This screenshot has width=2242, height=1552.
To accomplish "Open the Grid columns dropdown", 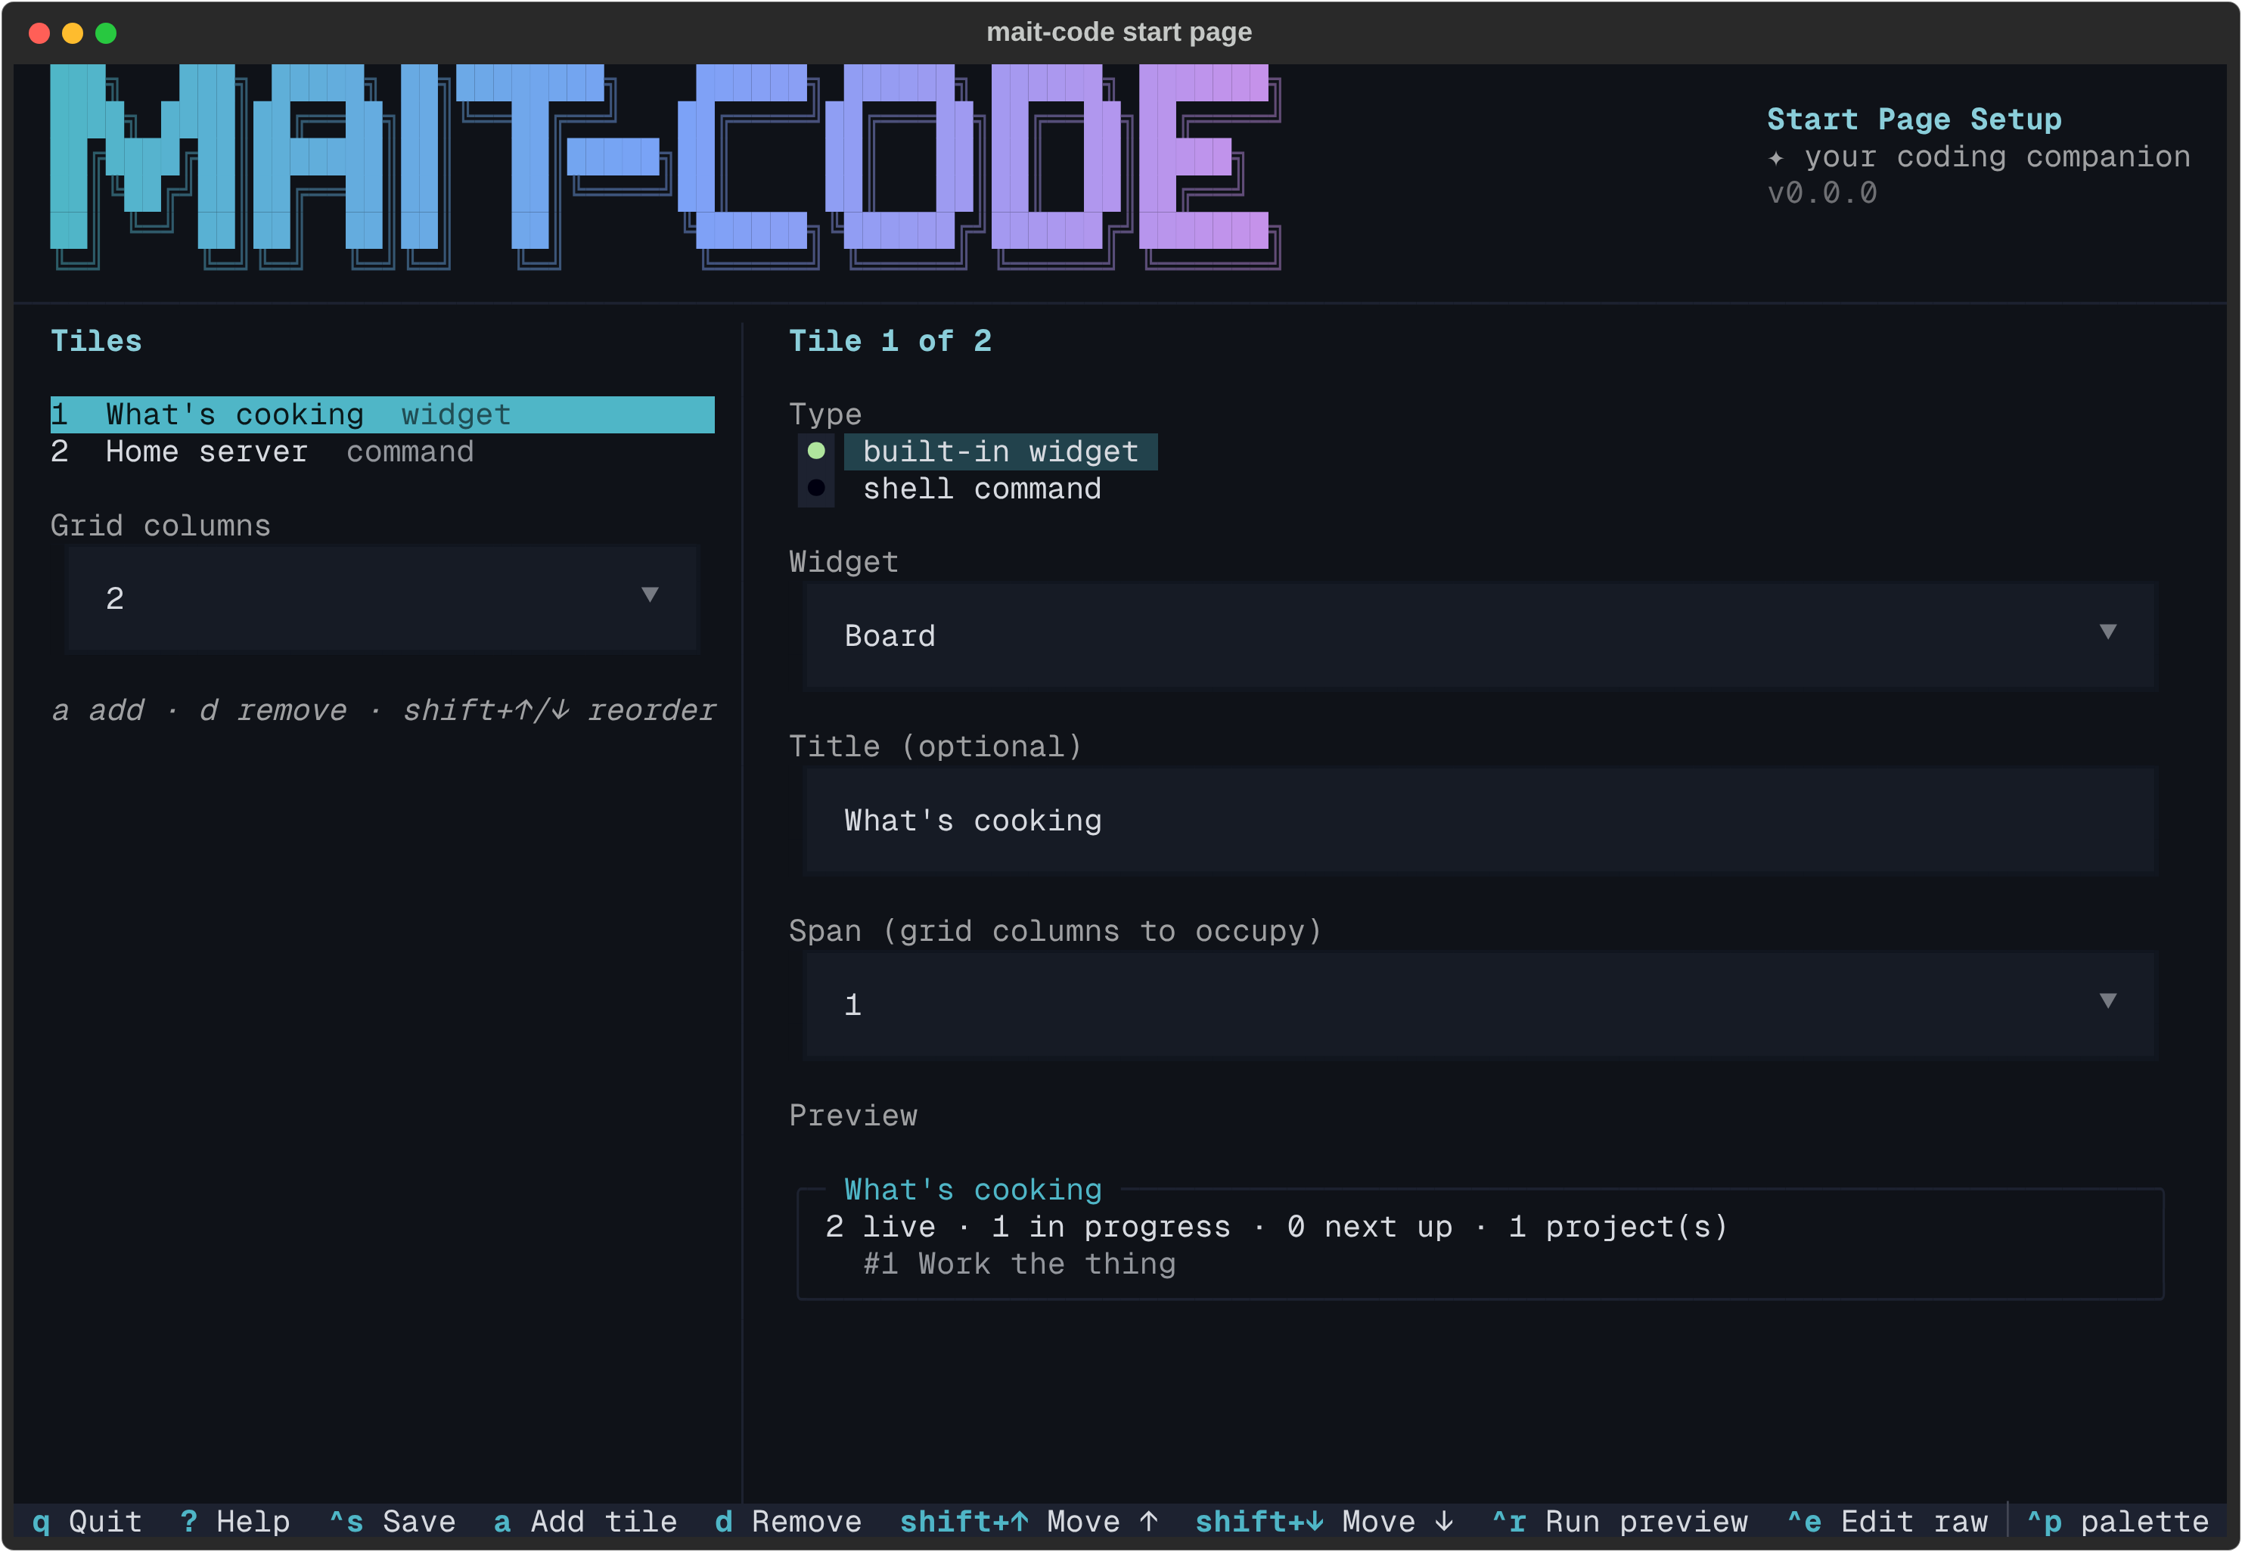I will [x=382, y=598].
